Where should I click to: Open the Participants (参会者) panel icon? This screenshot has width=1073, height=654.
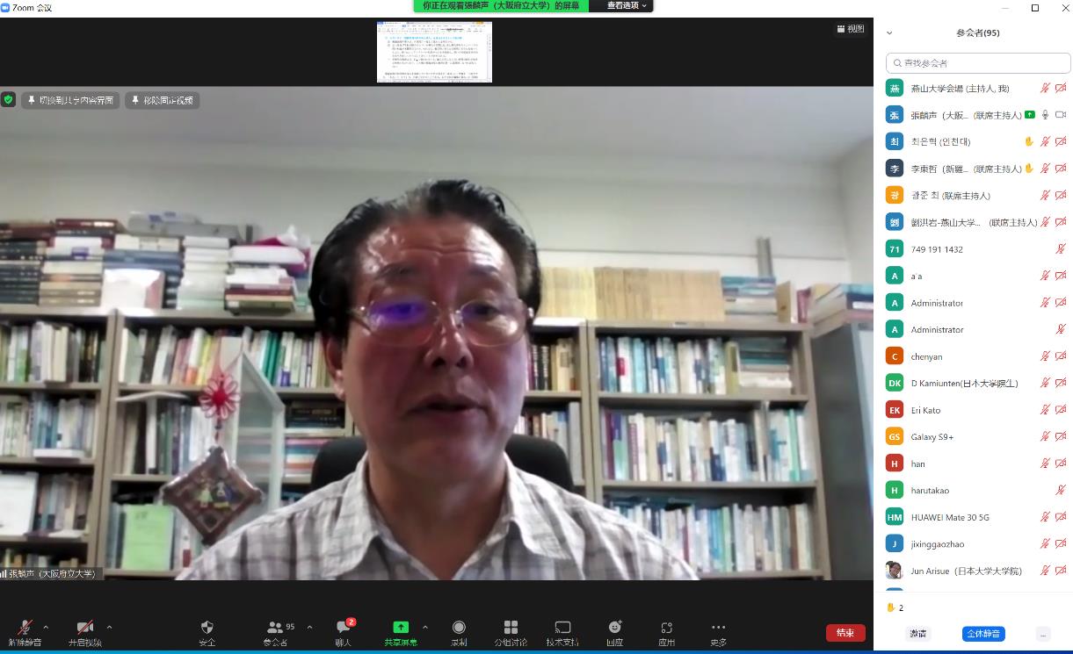coord(276,627)
